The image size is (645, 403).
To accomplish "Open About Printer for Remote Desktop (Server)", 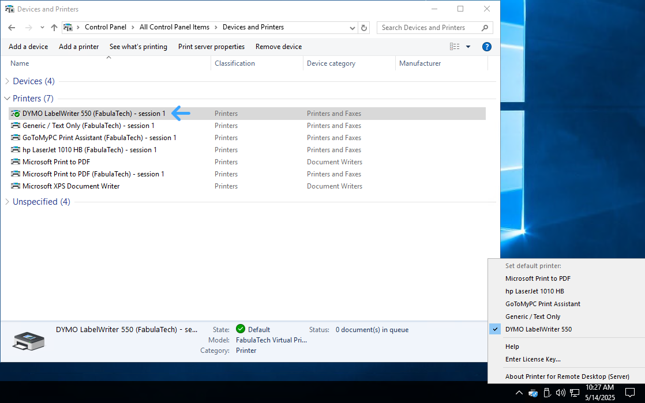I will (567, 376).
